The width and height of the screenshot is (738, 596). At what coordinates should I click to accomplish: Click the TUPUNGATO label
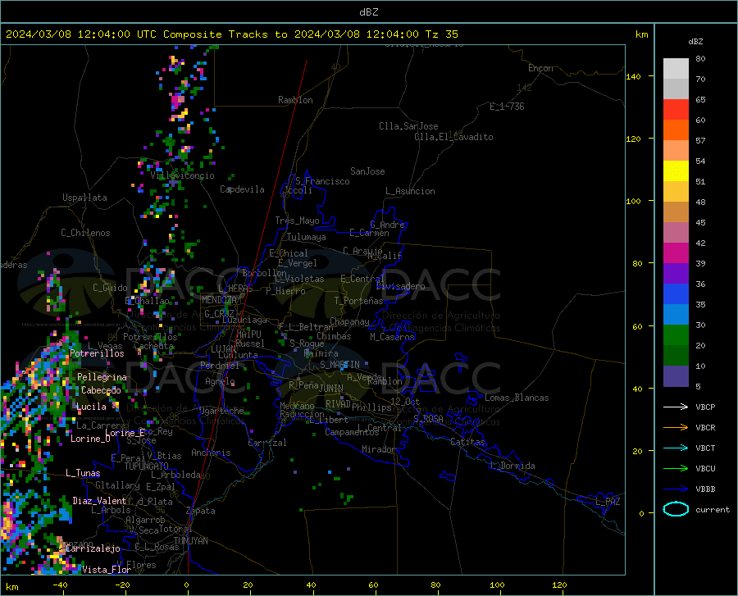click(147, 466)
